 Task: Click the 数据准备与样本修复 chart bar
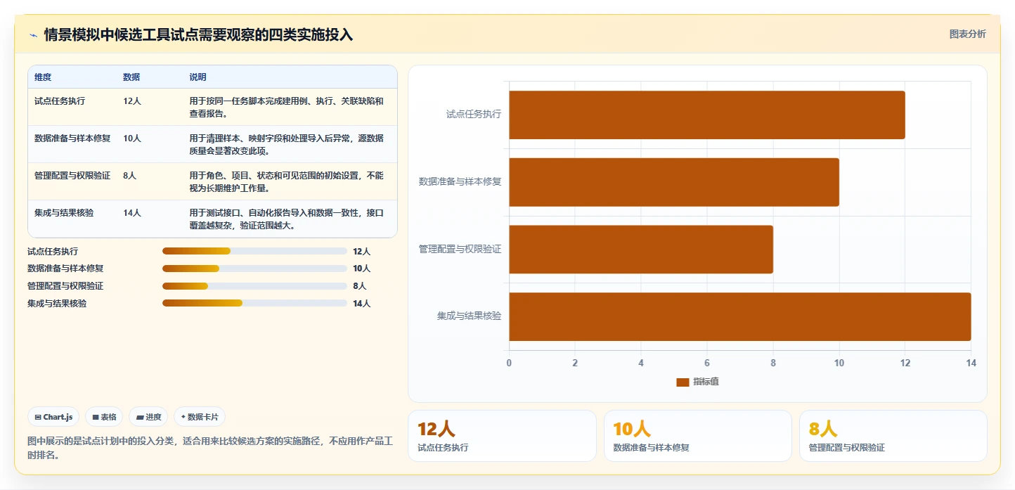point(674,182)
